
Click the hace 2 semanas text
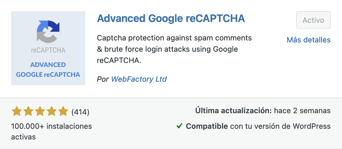pyautogui.click(x=302, y=111)
